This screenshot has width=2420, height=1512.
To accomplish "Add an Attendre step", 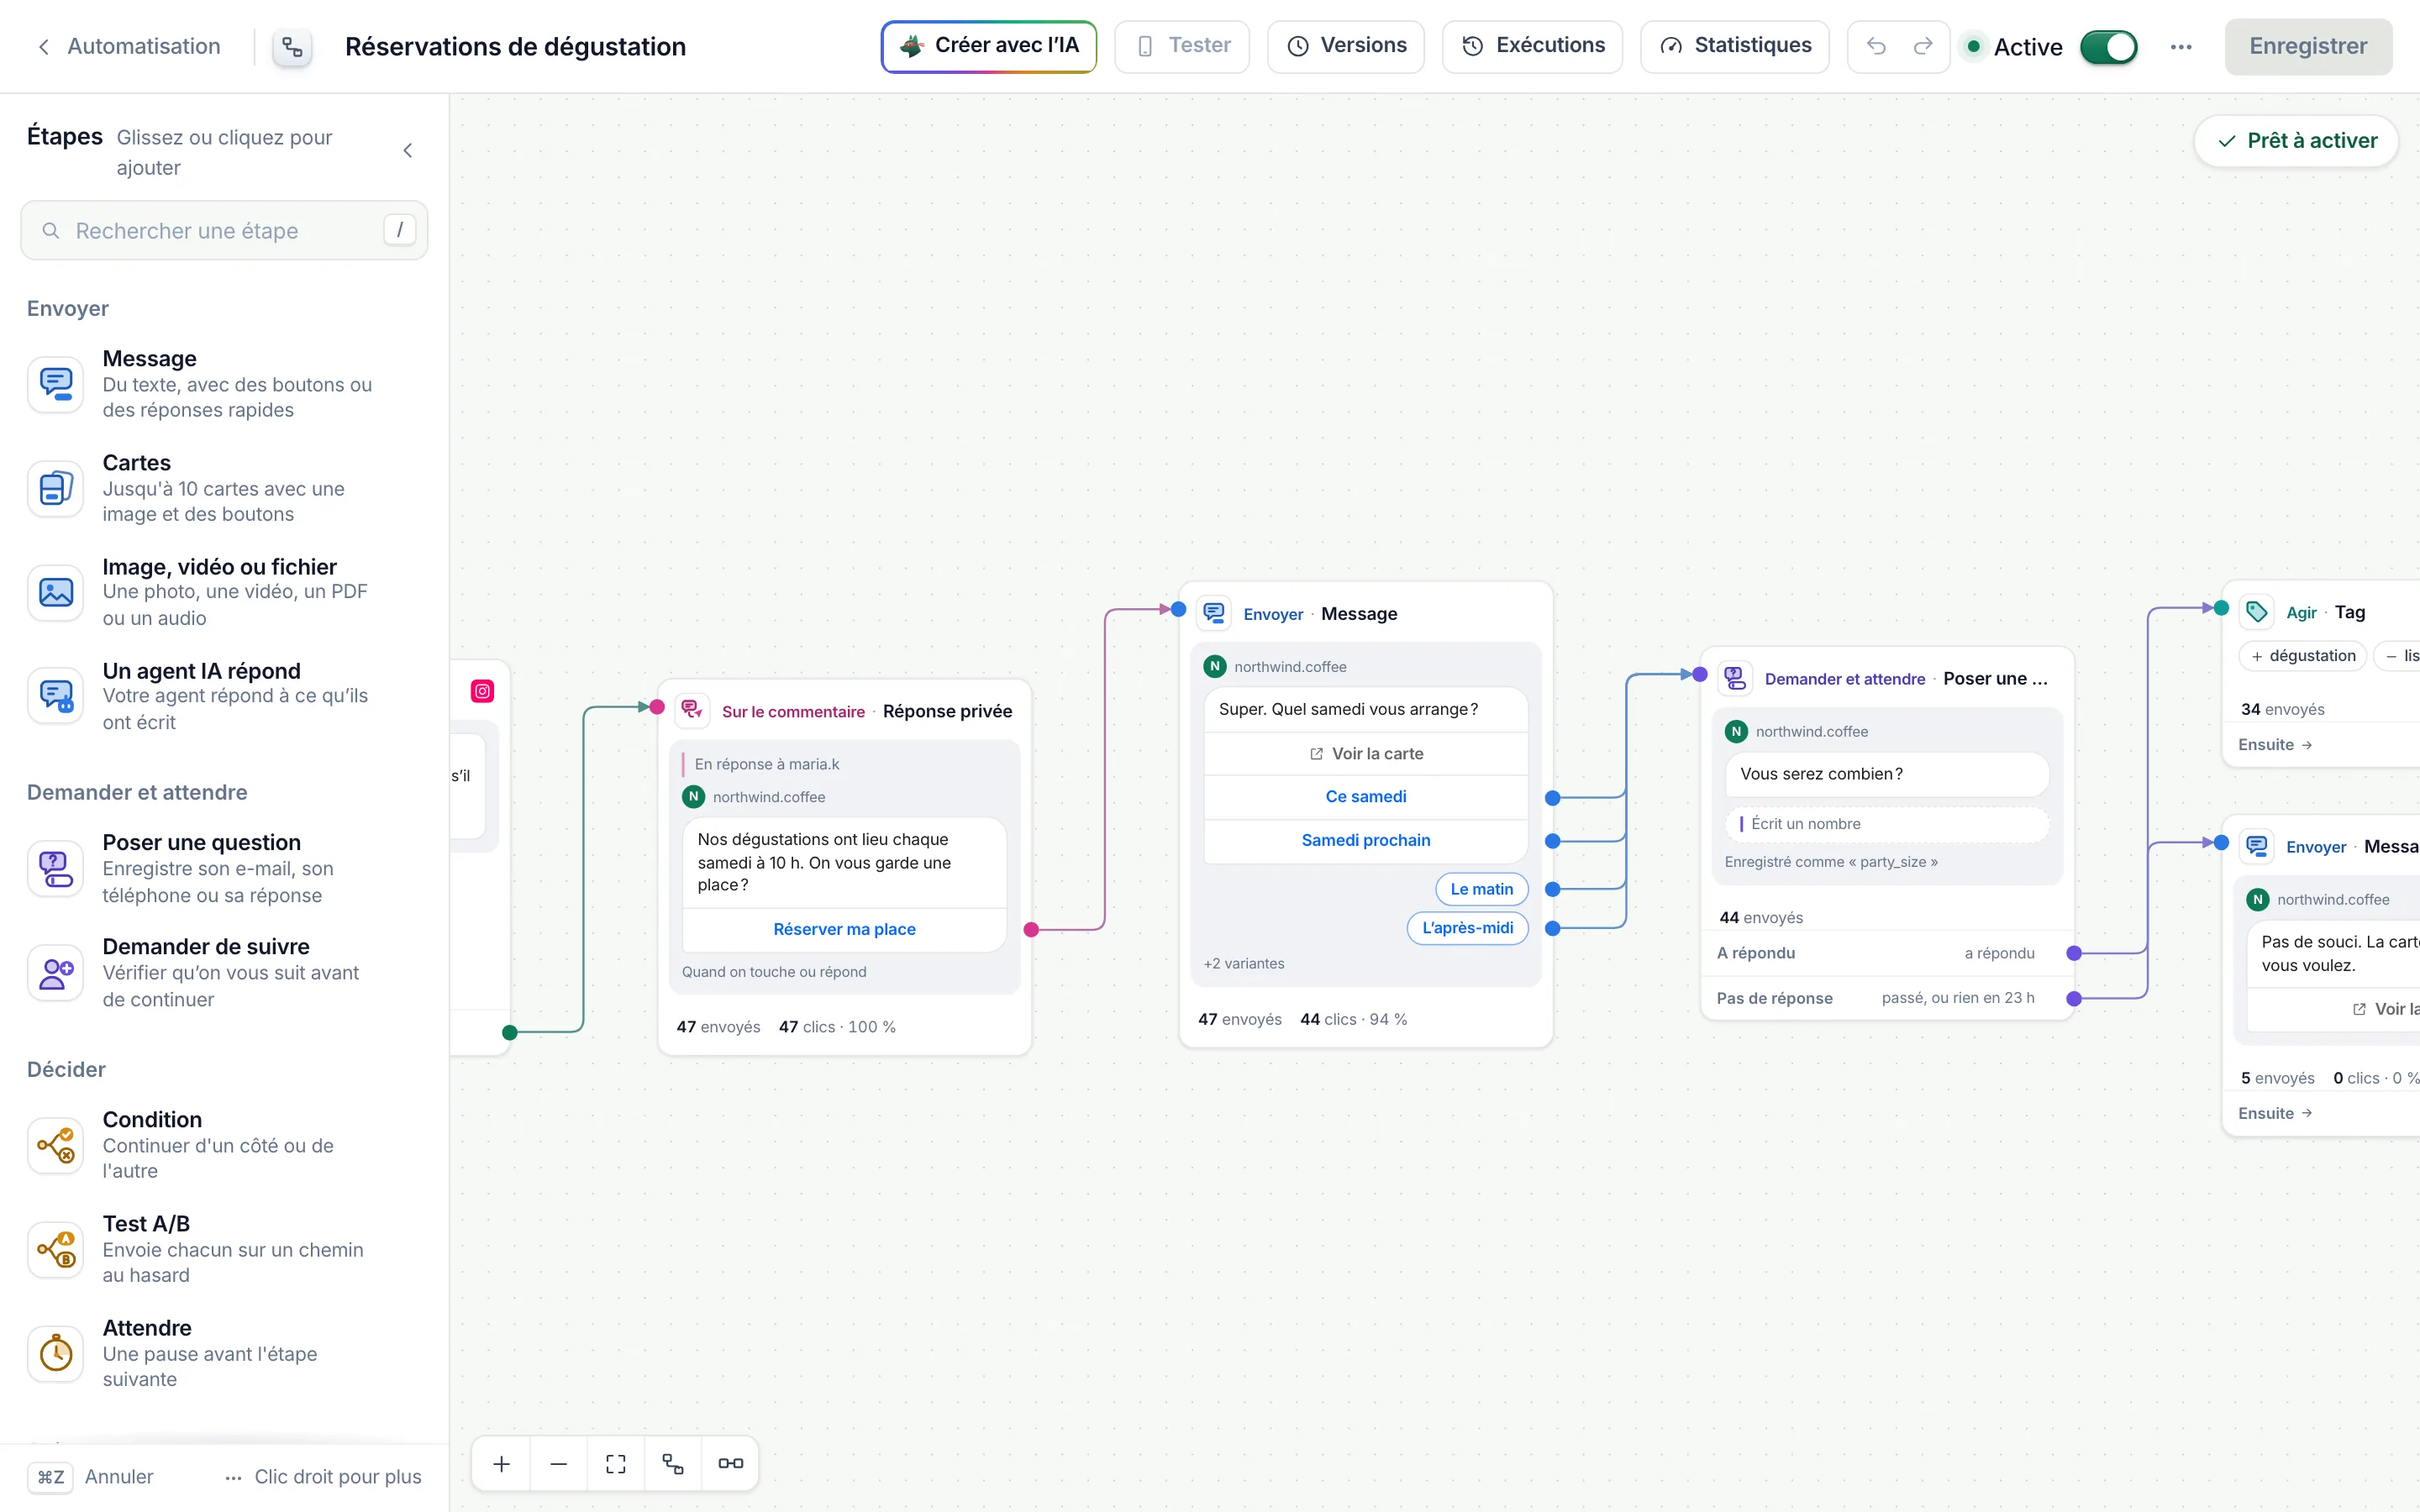I will click(224, 1353).
